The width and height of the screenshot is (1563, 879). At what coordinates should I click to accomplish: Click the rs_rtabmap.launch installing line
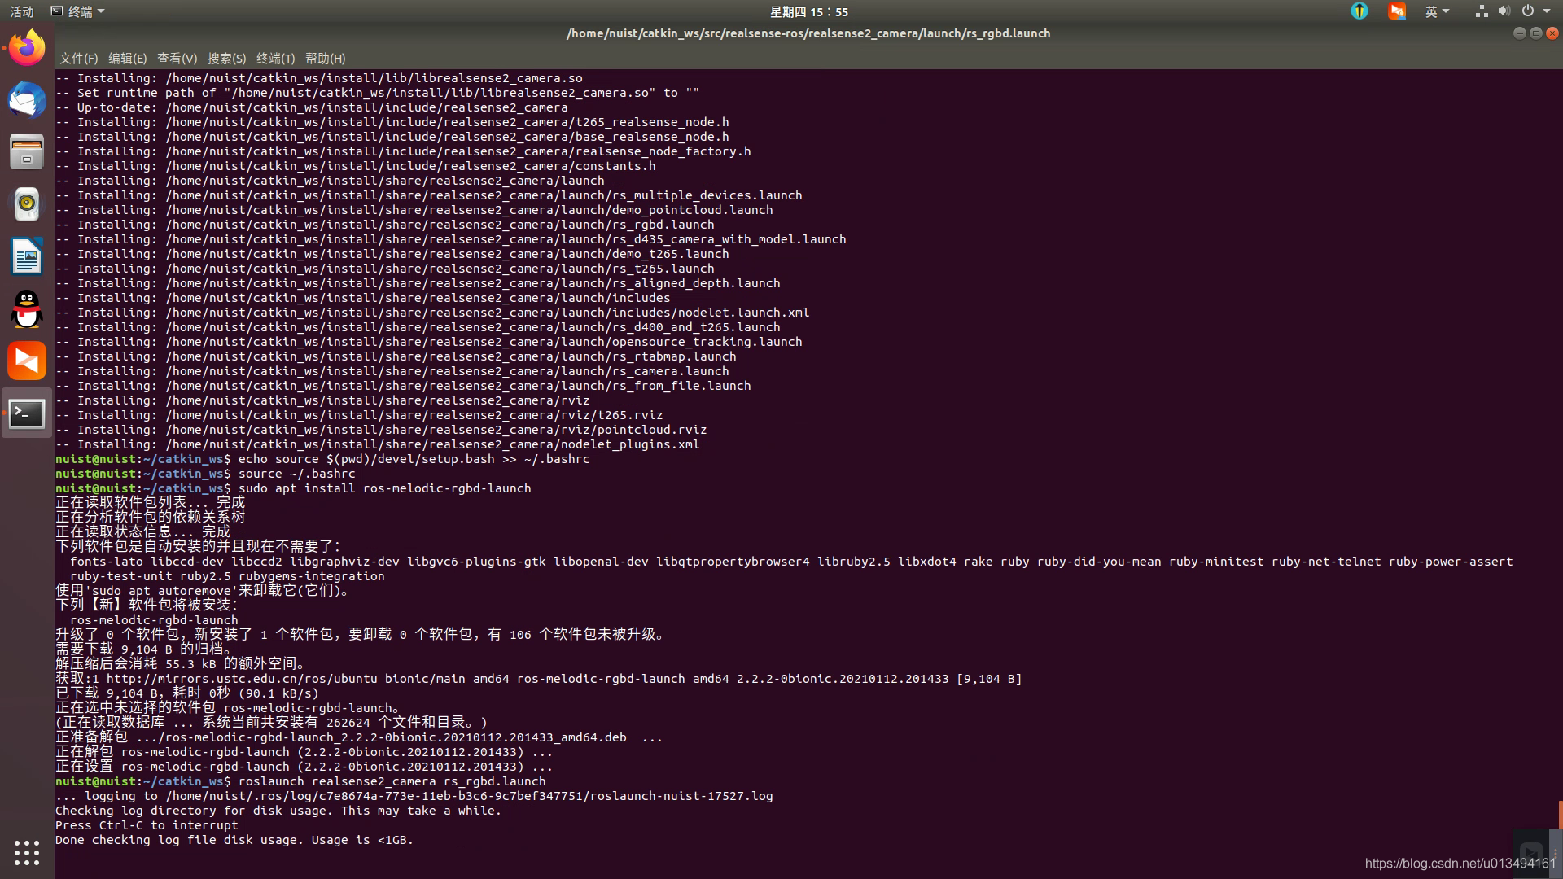(396, 356)
